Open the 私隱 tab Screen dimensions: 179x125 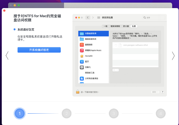coord(134,26)
